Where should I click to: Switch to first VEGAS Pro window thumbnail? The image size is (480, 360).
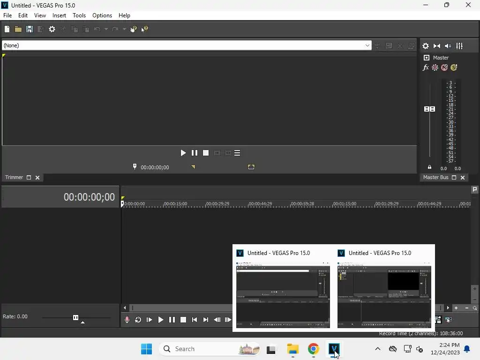click(283, 288)
